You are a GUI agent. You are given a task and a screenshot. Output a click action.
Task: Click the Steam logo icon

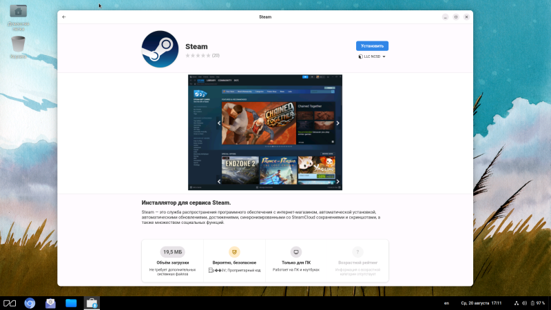[160, 50]
